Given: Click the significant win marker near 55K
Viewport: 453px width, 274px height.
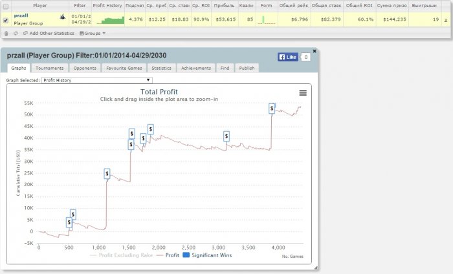Looking at the screenshot, I should (x=272, y=109).
